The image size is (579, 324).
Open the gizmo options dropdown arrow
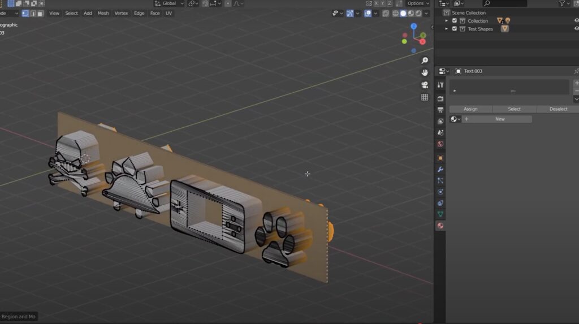coord(357,14)
